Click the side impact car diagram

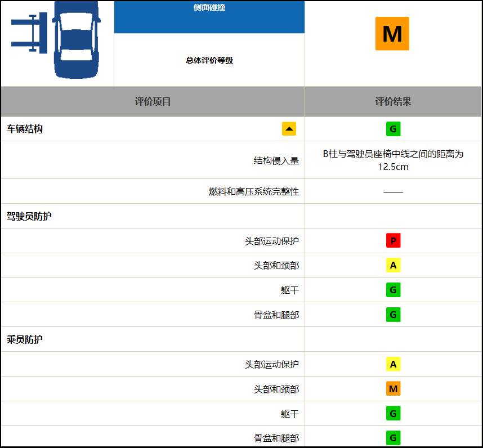point(56,39)
